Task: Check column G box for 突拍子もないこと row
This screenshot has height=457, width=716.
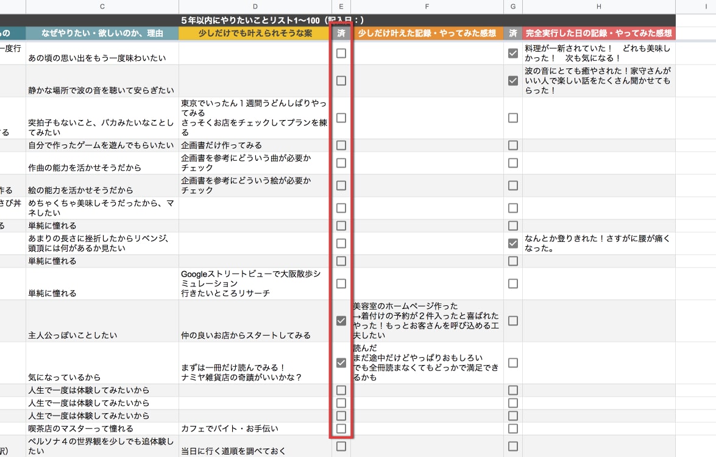Action: pos(513,118)
